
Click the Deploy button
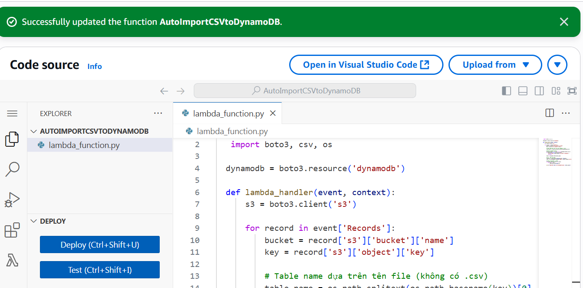(x=99, y=244)
